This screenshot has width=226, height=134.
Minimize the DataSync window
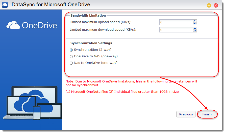[x=209, y=6]
